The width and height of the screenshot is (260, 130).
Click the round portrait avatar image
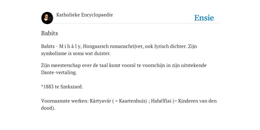coord(47,18)
